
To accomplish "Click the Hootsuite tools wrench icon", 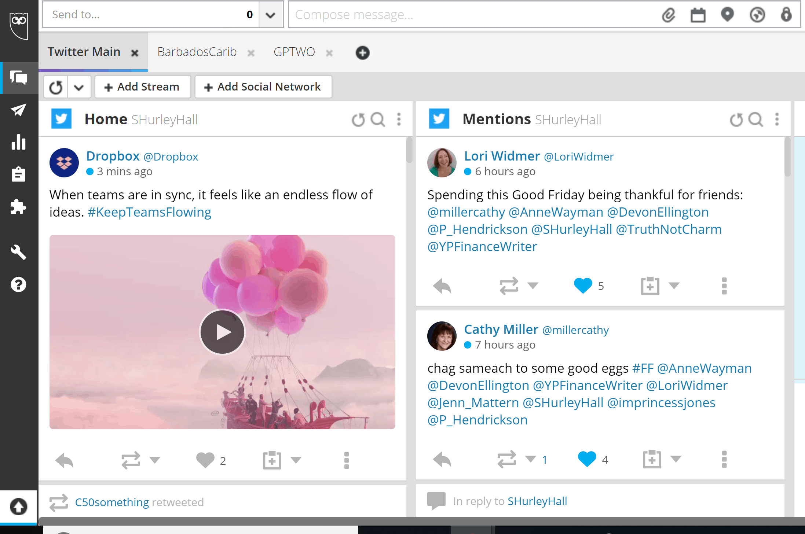I will [x=17, y=251].
